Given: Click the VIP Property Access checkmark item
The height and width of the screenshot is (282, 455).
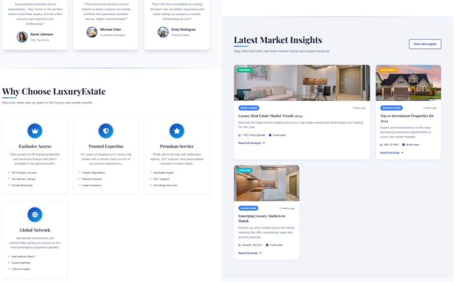Looking at the screenshot, I should coord(24,172).
